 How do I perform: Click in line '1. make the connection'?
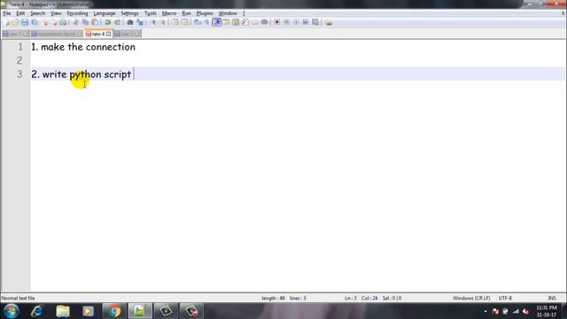[x=83, y=47]
